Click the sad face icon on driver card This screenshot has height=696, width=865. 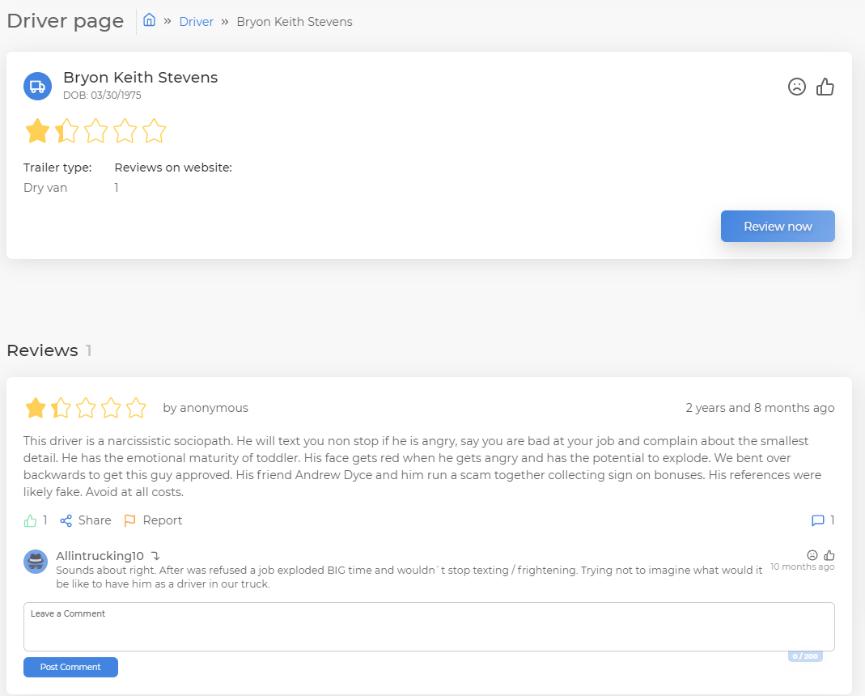[797, 87]
